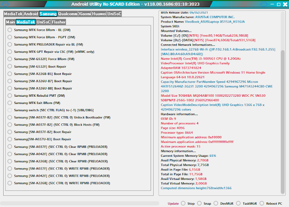
Task: Select Samsung[SM-A037U-B3] Boot Repair
Action: (x=10, y=139)
